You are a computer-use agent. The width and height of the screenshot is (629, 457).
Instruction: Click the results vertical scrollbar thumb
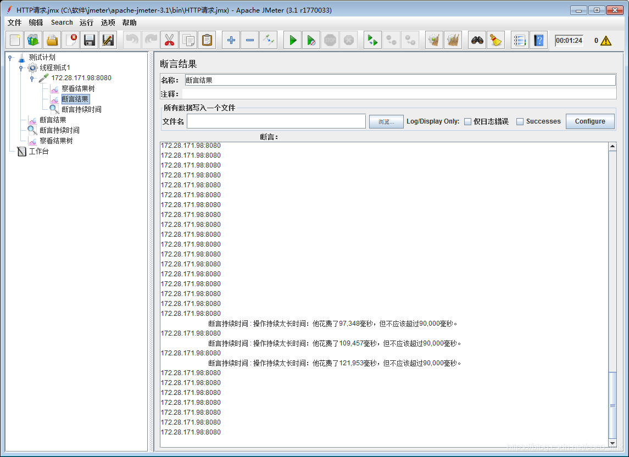coord(613,405)
